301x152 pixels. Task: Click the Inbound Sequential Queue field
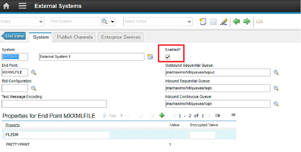click(218, 88)
